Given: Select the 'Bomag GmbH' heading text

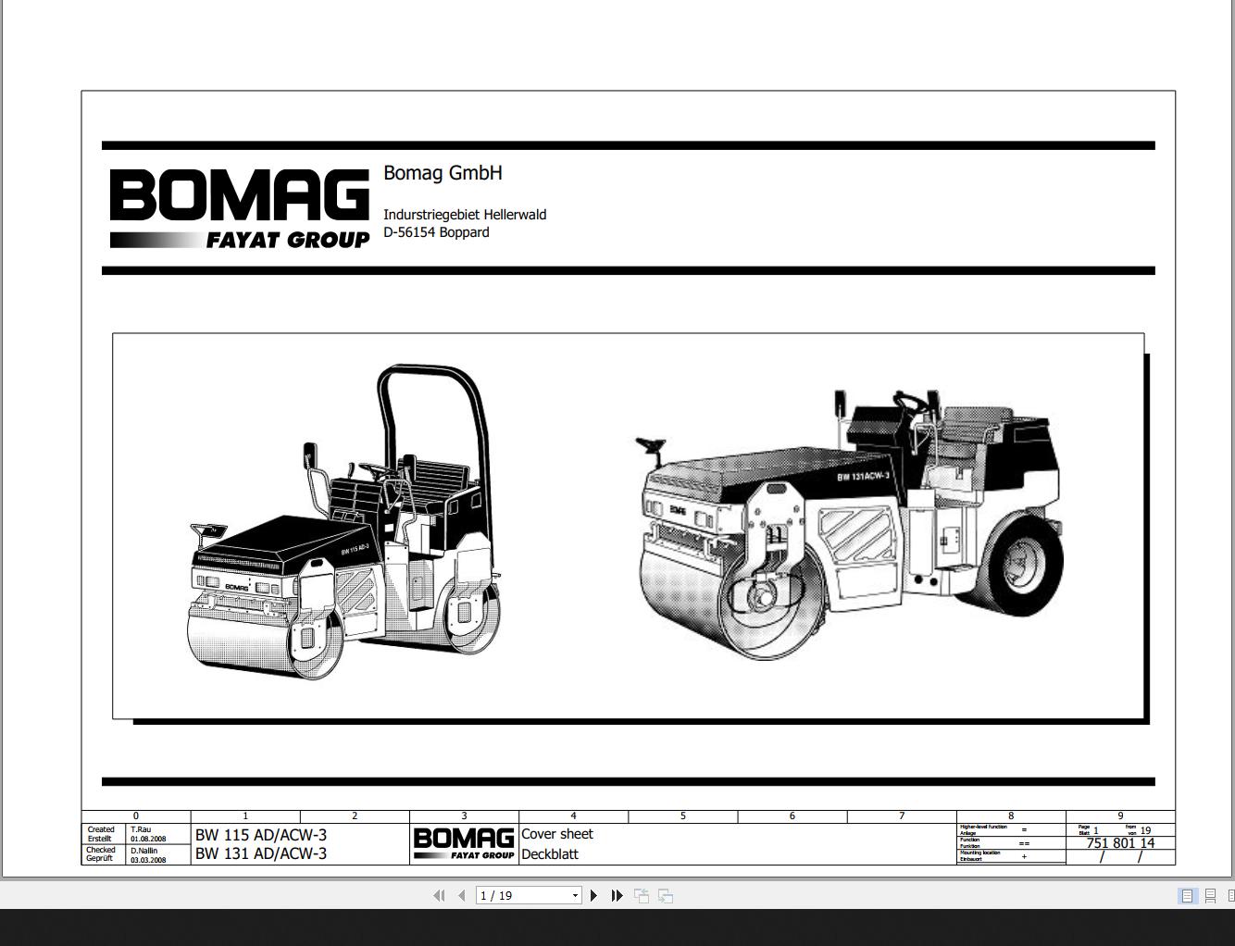Looking at the screenshot, I should point(443,173).
